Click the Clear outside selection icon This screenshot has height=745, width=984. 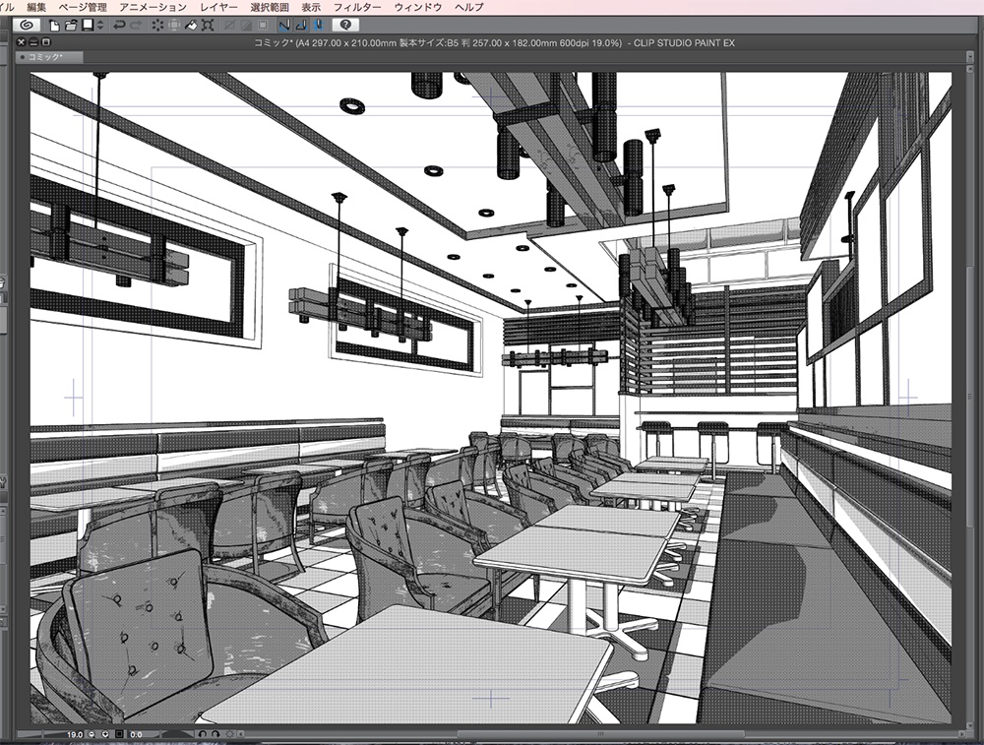(x=174, y=26)
